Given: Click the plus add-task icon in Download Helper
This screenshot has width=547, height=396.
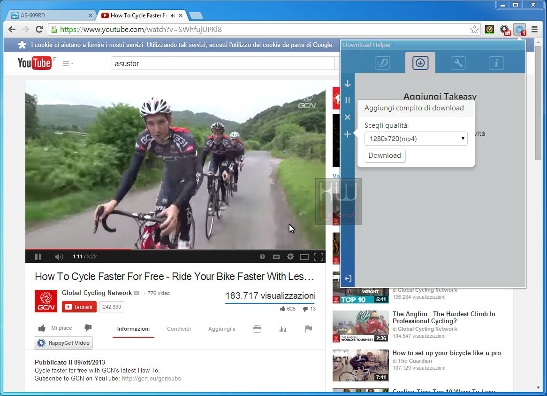Looking at the screenshot, I should point(348,134).
